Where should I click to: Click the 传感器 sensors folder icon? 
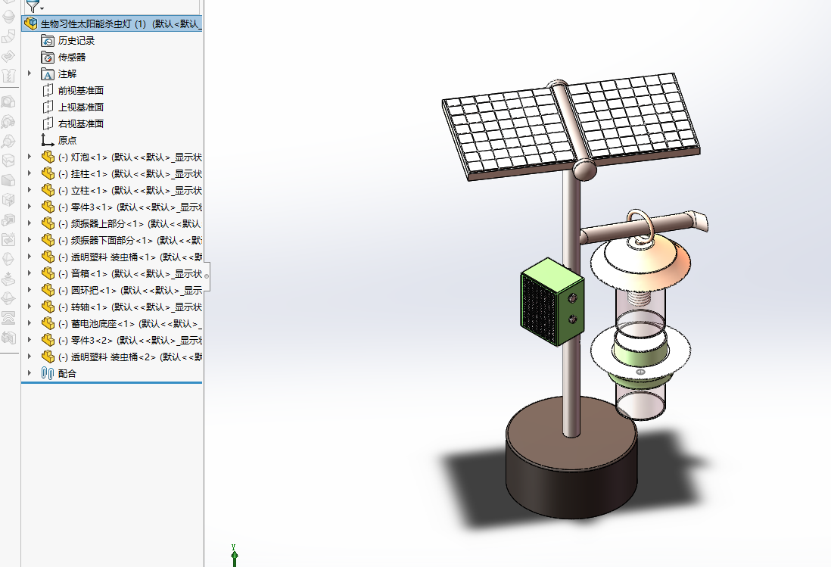[x=48, y=58]
